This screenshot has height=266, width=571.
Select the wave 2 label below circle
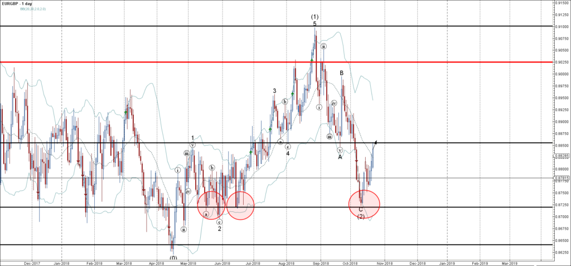220,228
